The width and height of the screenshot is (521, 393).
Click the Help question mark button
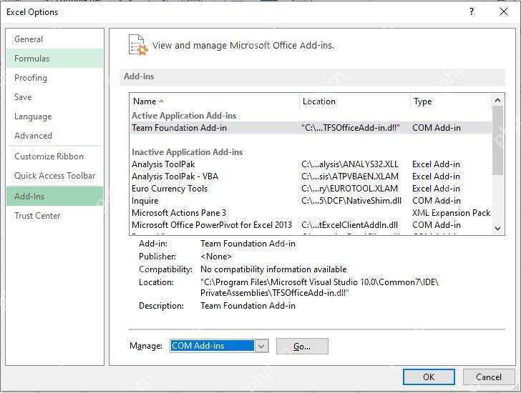coord(472,12)
